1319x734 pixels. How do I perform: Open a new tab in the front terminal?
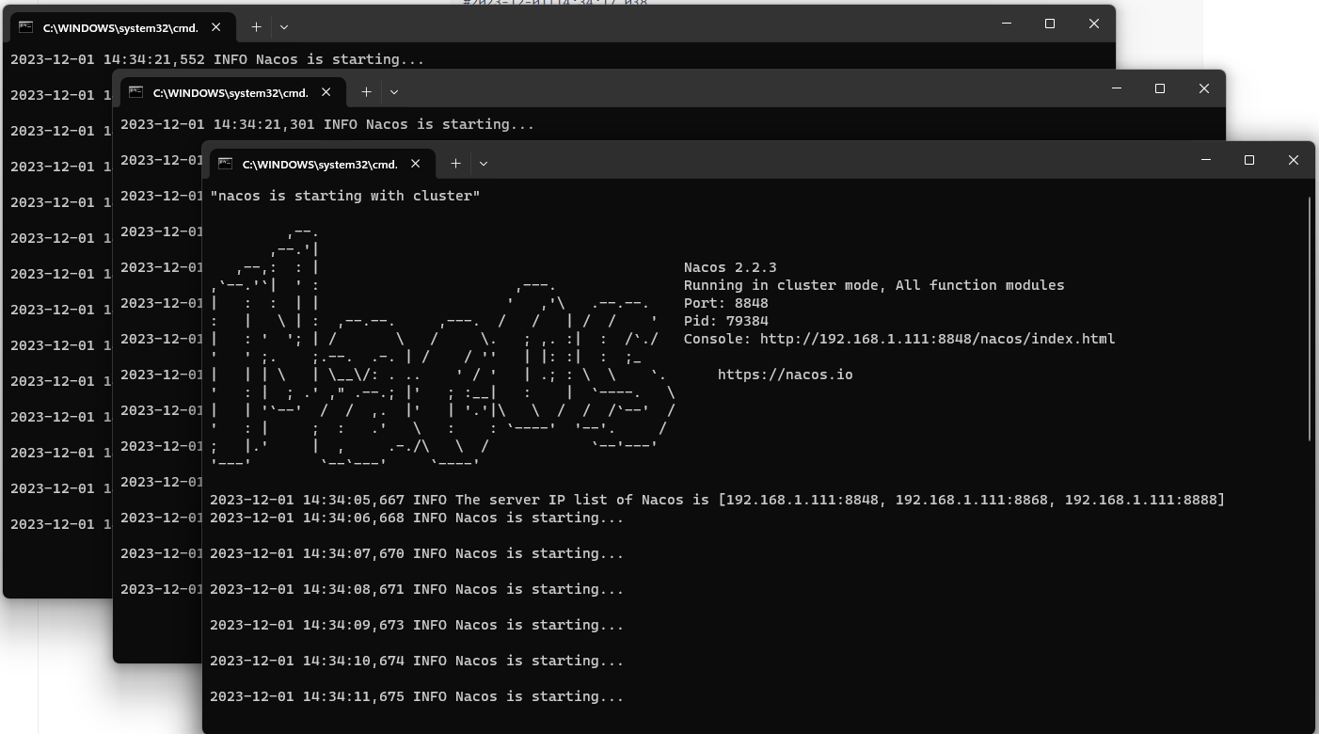(x=455, y=164)
